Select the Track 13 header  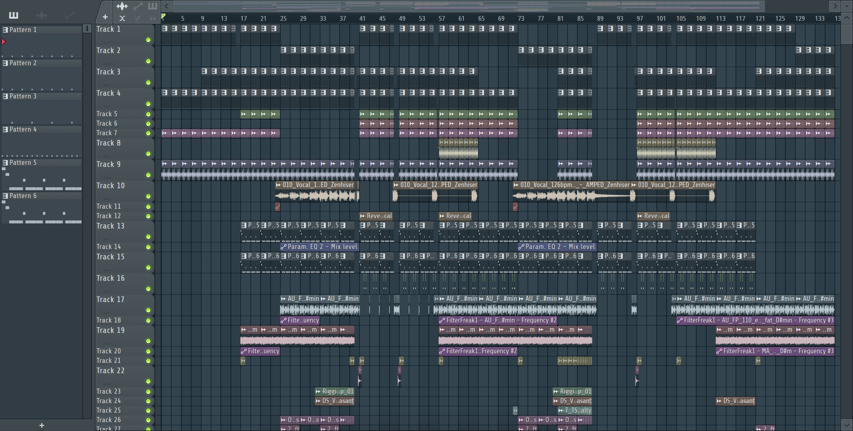(124, 231)
